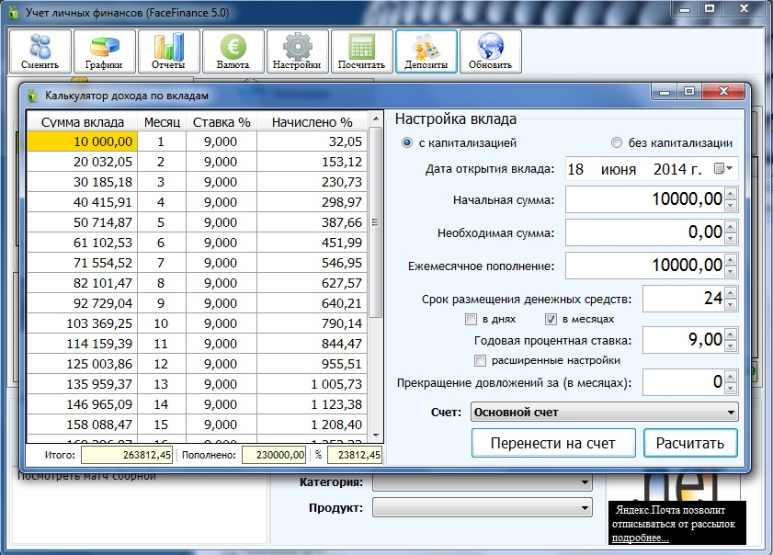Screen dimensions: 773x555
Task: Open the Валюта currency toolbar icon
Action: pos(233,51)
